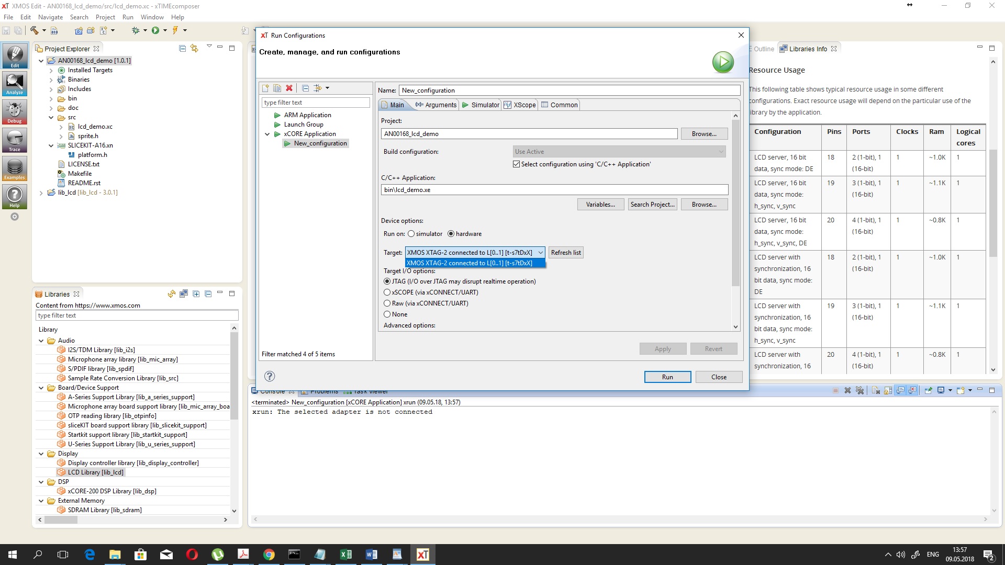Screen dimensions: 1005x565
Task: Click Remove Launch X icon in Console toolbar
Action: (847, 390)
